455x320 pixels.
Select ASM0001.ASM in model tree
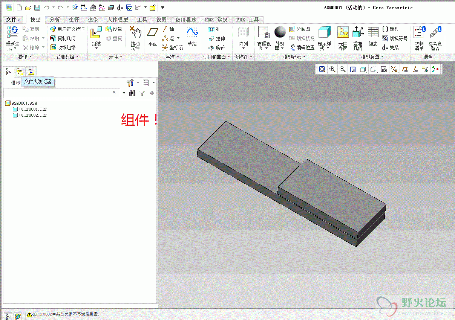click(21, 103)
